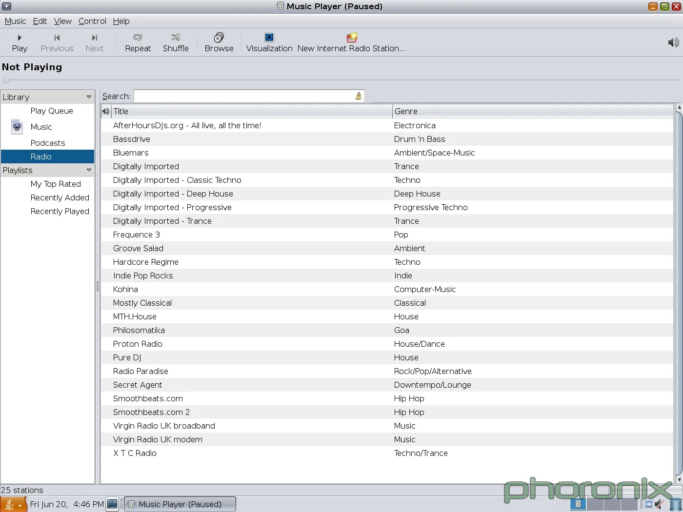Skip using the Next toolbar button
Screen dimensions: 683x512
(95, 43)
